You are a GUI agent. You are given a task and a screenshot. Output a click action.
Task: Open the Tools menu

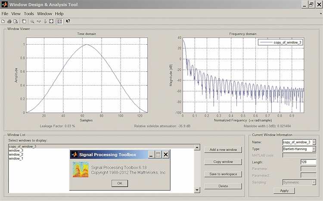click(29, 14)
